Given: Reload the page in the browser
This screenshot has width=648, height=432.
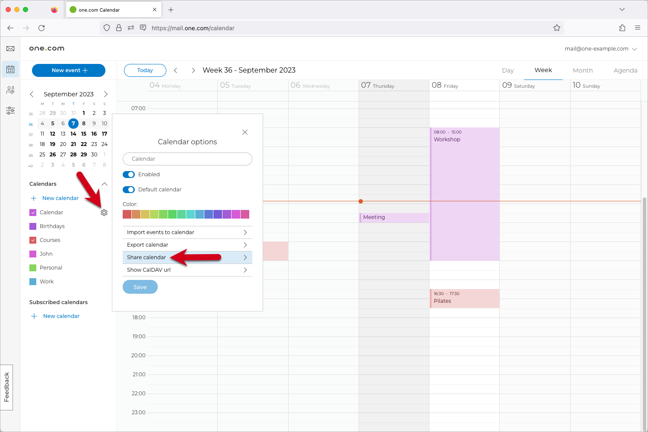Looking at the screenshot, I should 41,28.
